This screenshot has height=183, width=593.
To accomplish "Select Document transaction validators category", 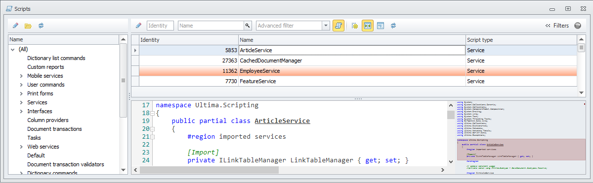I will coord(66,164).
